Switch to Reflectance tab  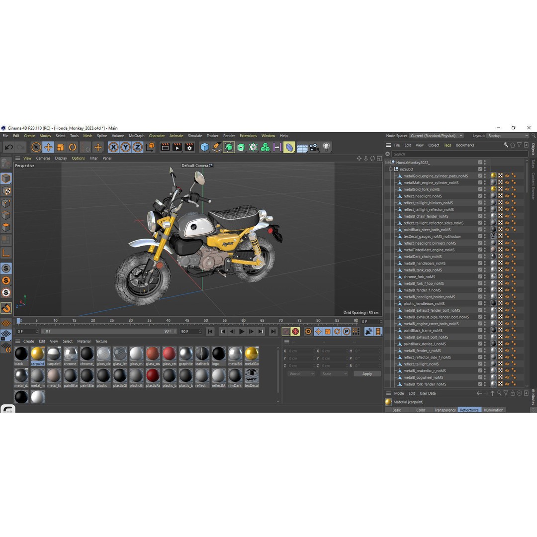pyautogui.click(x=469, y=410)
